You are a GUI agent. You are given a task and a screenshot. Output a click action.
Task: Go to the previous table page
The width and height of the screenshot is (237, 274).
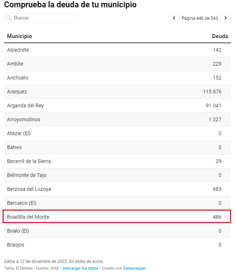coord(174,18)
